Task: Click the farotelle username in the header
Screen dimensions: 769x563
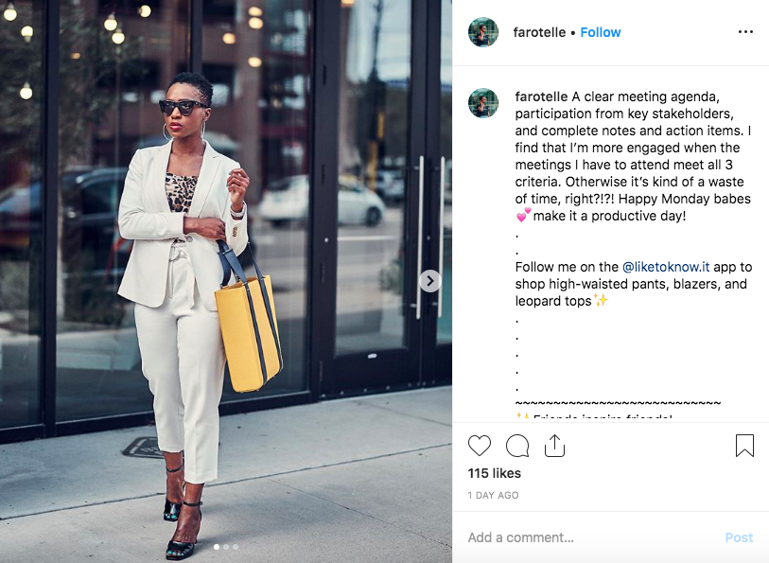Action: coord(539,32)
